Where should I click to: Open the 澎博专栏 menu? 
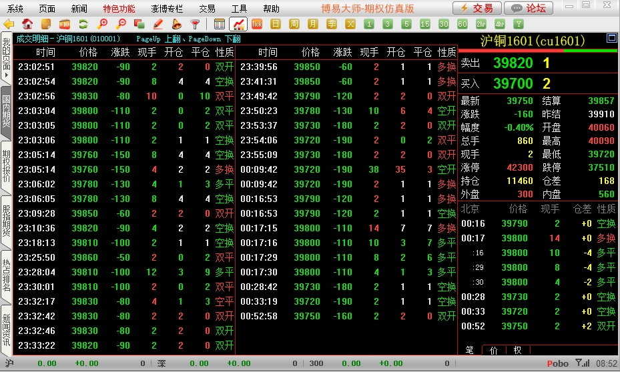167,8
